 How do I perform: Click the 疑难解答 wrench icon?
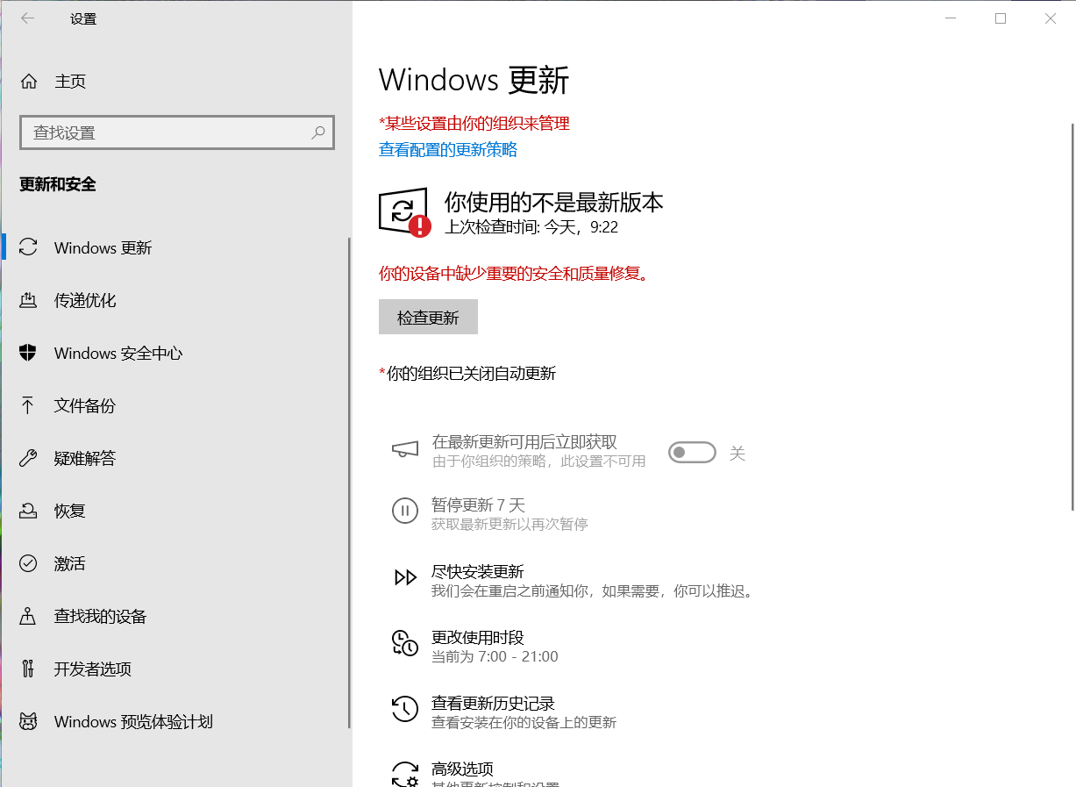click(x=28, y=458)
